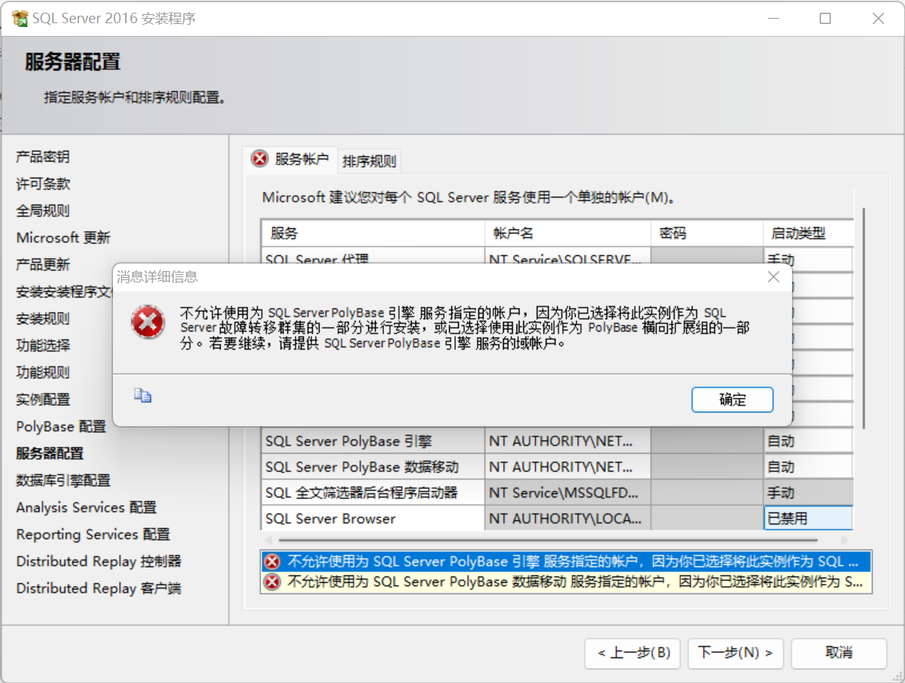This screenshot has width=905, height=683.
Task: Click the 启动类型 column header
Action: (808, 233)
